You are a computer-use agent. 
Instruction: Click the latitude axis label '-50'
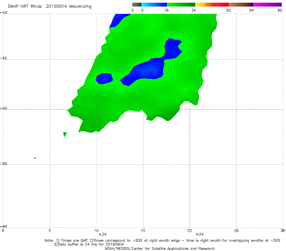click(x=3, y=109)
